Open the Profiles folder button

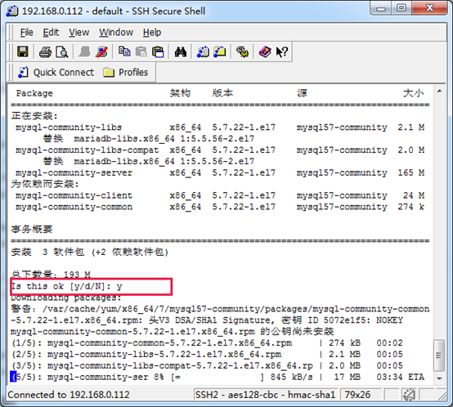[x=126, y=72]
